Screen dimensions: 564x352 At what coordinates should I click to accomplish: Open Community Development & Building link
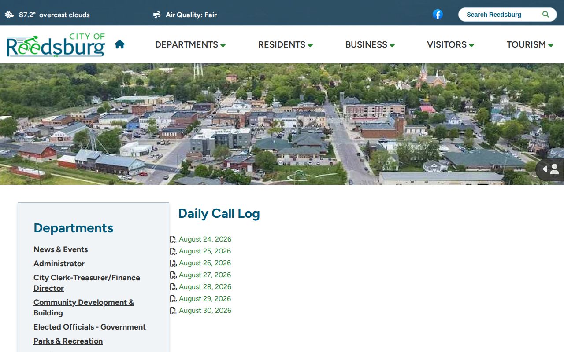[x=84, y=308]
